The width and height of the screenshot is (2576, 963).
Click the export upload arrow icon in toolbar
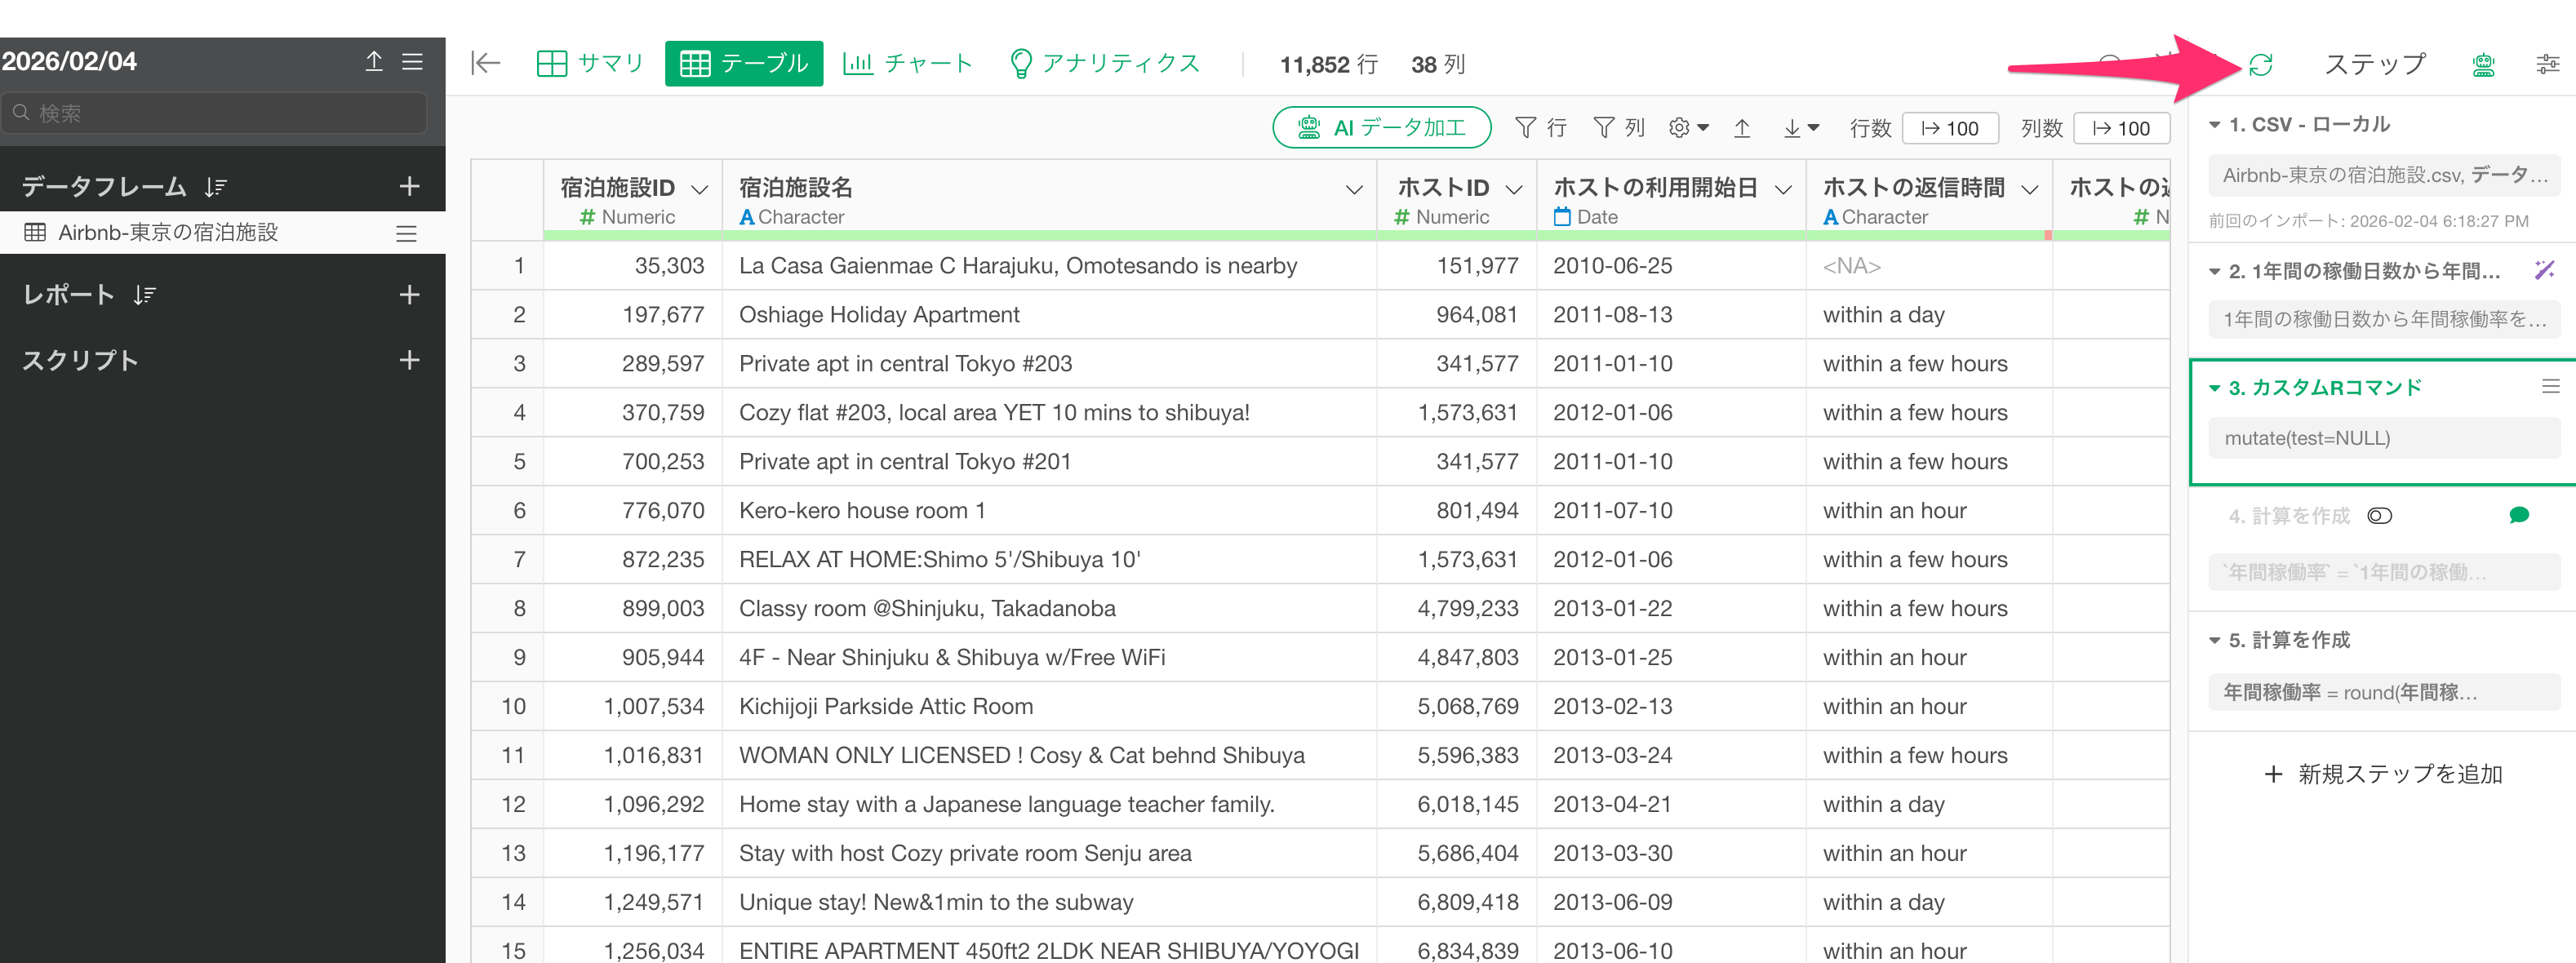point(1742,128)
